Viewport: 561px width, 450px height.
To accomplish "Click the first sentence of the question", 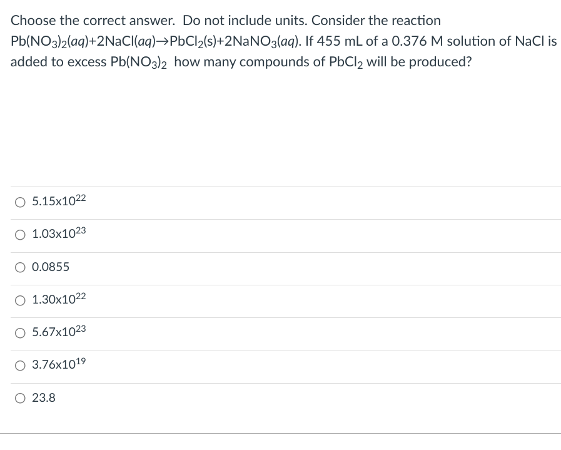I will click(225, 21).
